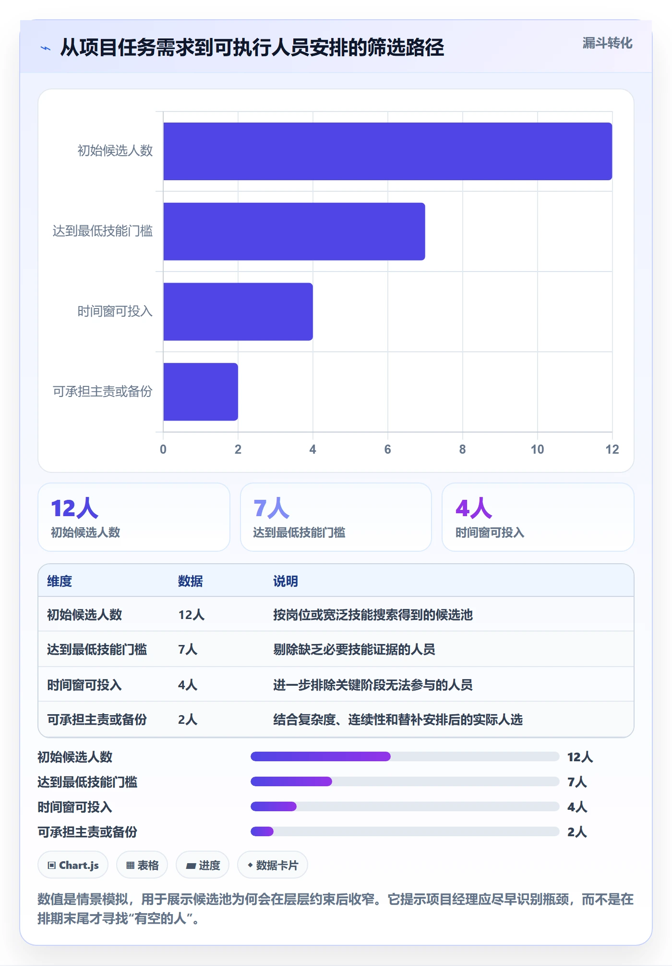Click the x-axis tick label 12
The height and width of the screenshot is (966, 672).
(x=612, y=449)
